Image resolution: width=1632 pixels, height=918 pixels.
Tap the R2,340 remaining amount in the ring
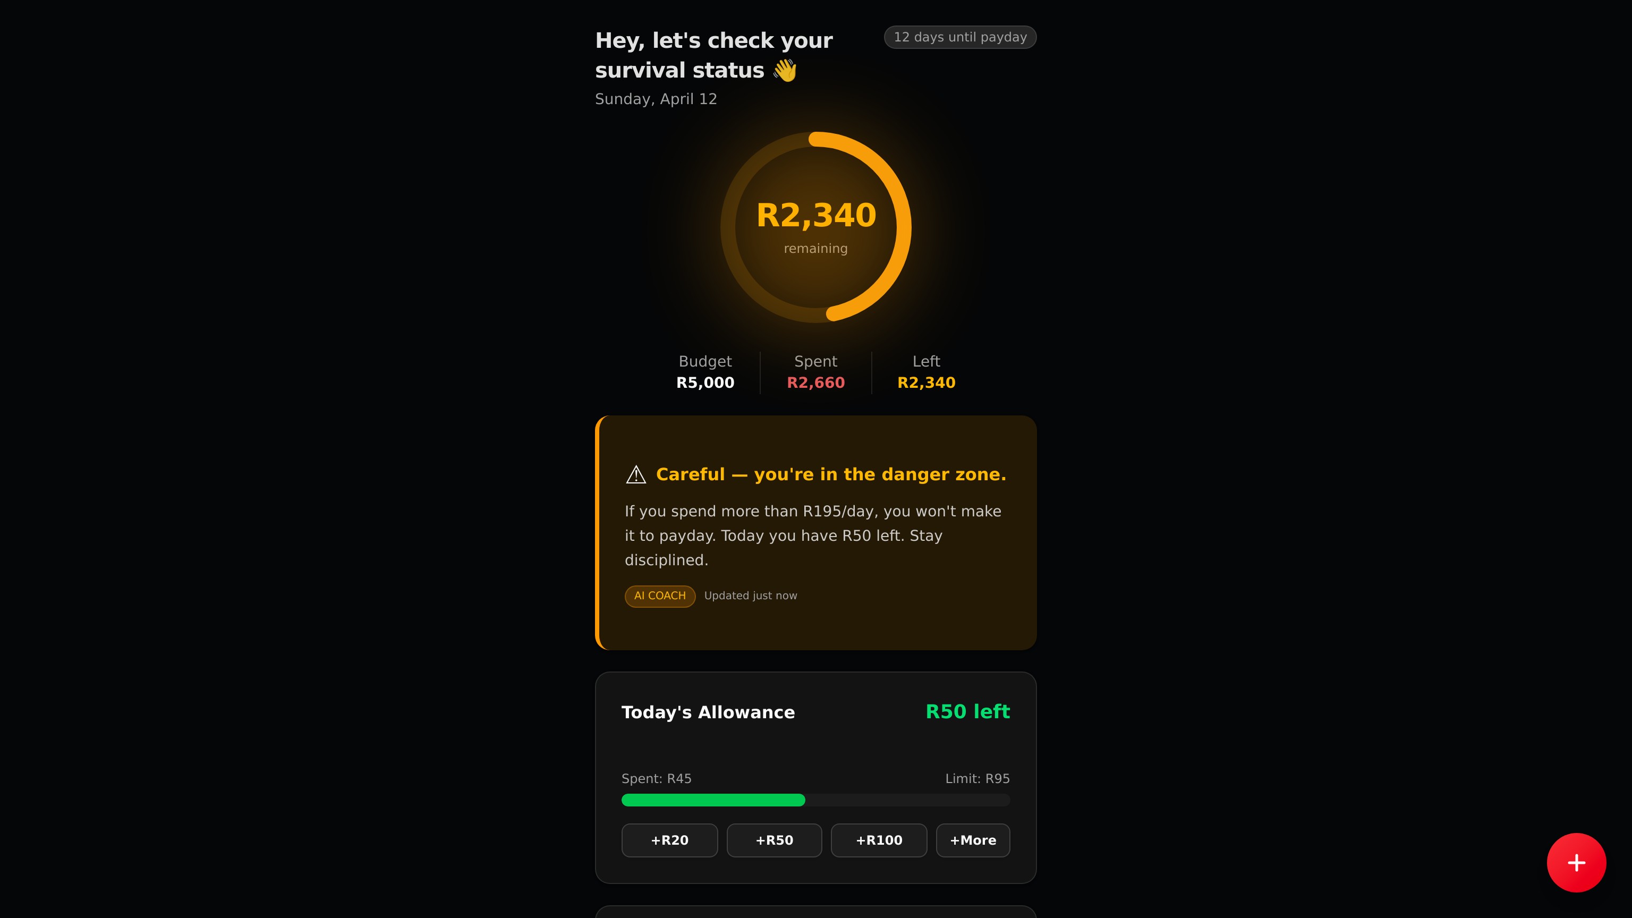pos(816,215)
